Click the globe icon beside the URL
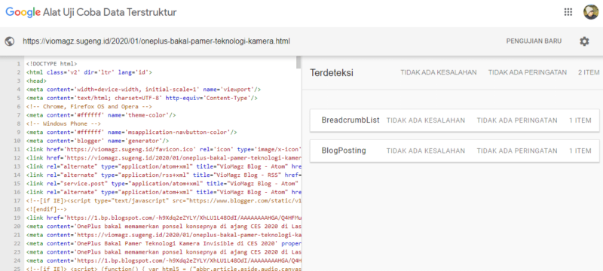603x271 pixels. click(11, 41)
